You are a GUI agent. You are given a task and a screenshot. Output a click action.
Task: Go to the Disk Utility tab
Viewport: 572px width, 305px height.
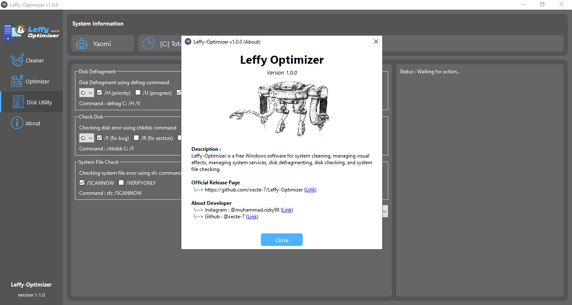tap(31, 102)
